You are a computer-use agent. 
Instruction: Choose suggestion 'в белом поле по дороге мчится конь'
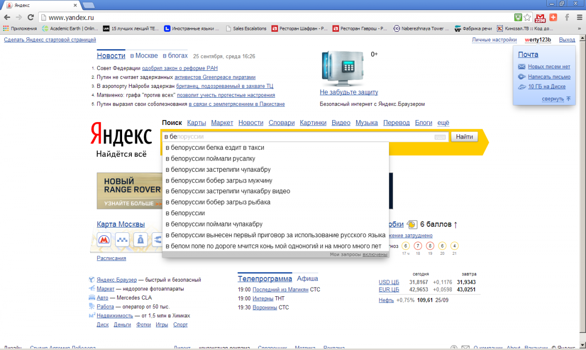point(275,246)
